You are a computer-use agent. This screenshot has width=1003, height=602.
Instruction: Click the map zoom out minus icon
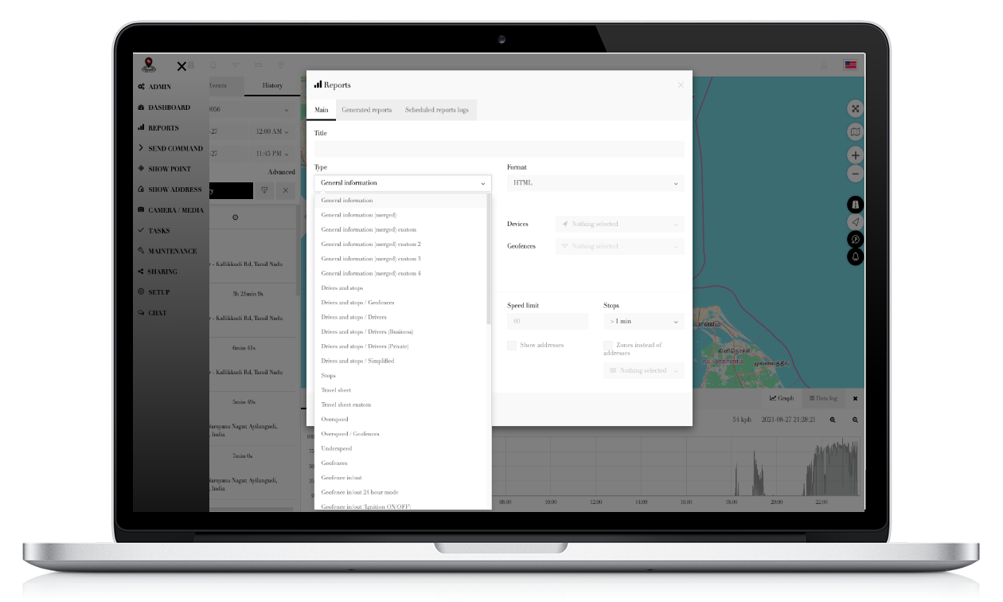(x=855, y=173)
